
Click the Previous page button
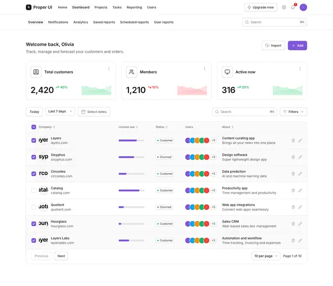42,256
